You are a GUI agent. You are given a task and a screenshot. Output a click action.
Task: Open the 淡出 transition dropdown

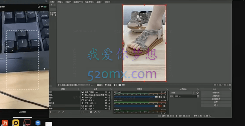(182, 93)
